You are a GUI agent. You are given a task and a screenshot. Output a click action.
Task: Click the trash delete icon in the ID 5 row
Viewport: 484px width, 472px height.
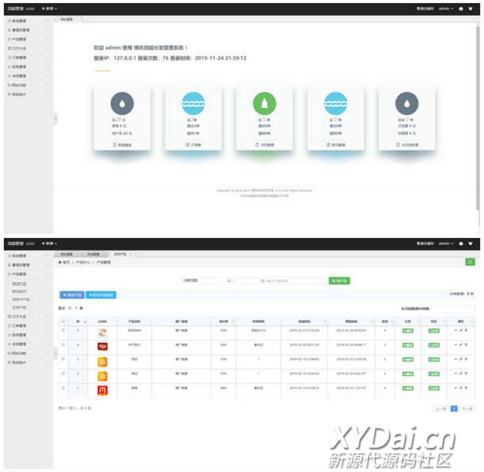click(x=466, y=330)
